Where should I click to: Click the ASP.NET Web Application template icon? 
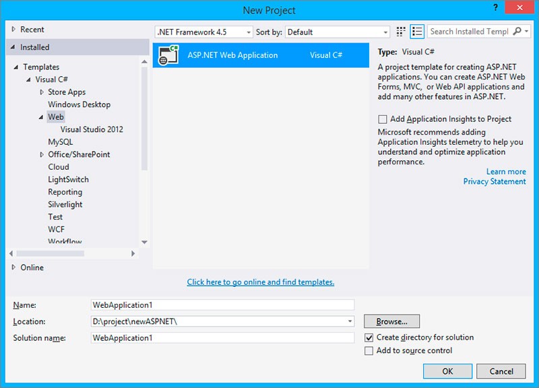click(x=168, y=55)
